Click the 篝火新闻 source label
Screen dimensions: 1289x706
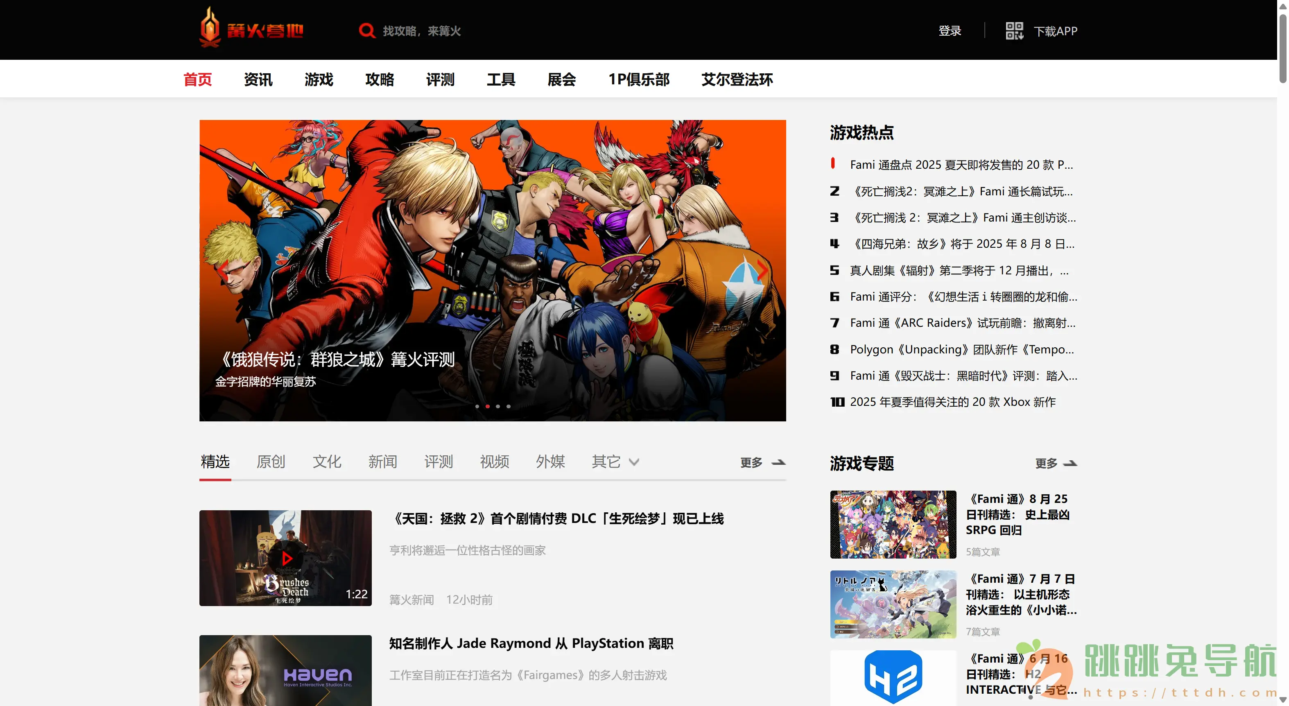tap(412, 600)
